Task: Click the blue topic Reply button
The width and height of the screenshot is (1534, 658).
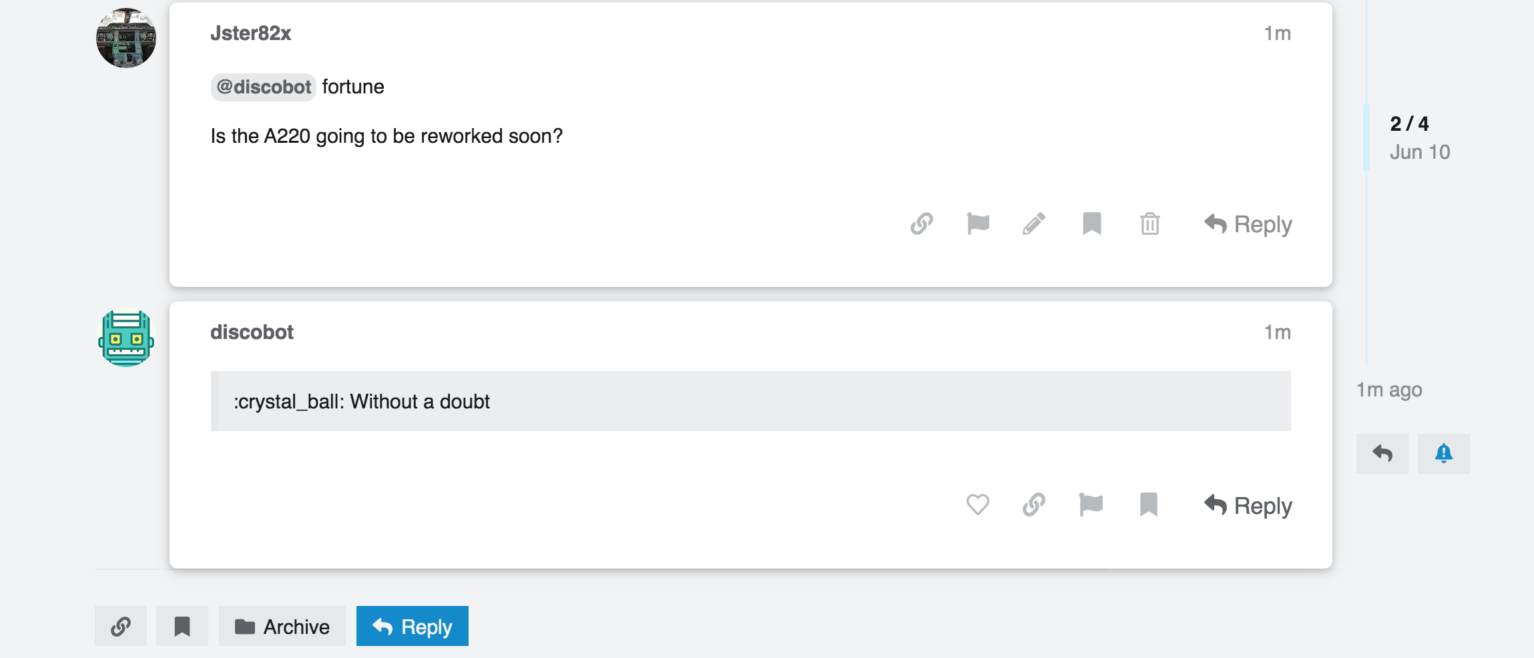Action: point(412,626)
